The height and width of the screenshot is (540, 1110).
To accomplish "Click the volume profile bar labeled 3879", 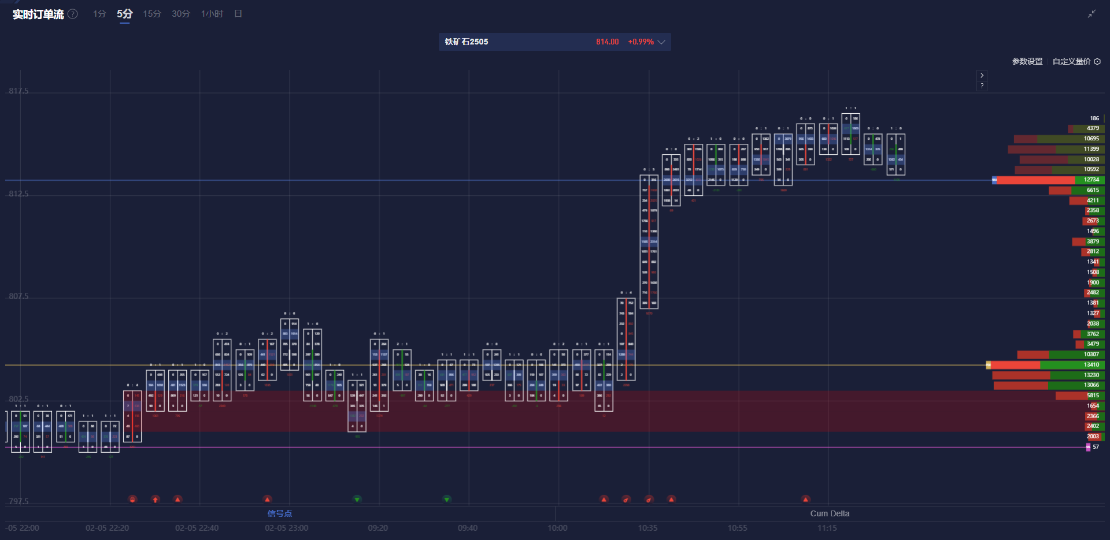I will click(1088, 241).
